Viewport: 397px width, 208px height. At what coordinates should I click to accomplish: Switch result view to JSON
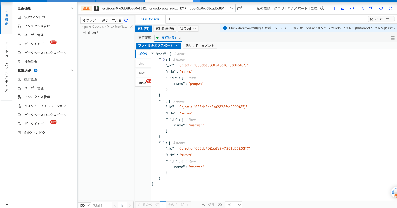point(143,54)
